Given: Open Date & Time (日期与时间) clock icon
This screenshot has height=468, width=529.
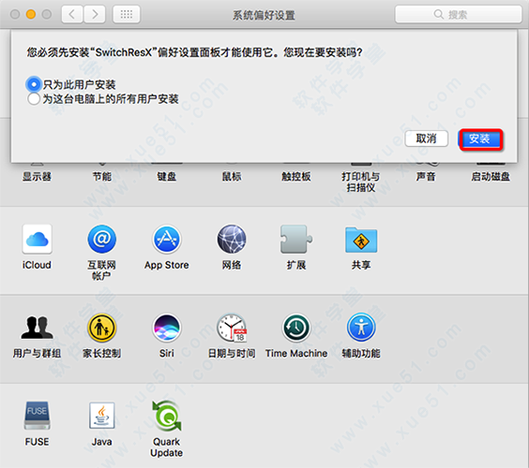Looking at the screenshot, I should (x=232, y=328).
